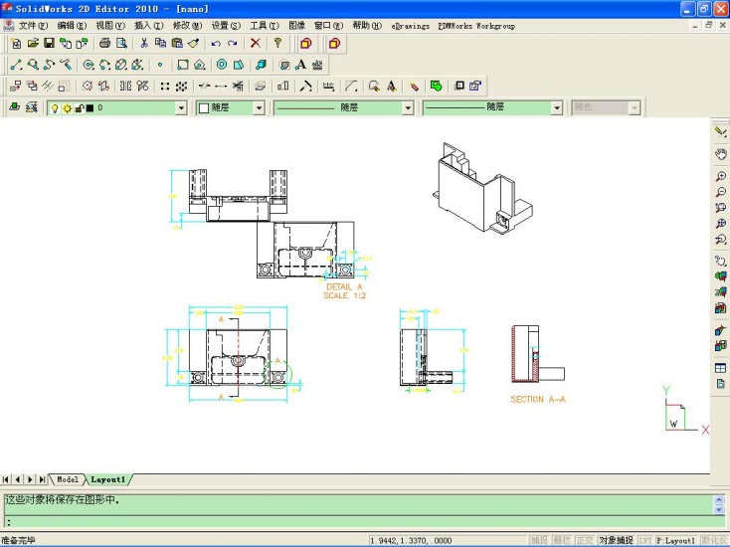This screenshot has width=730, height=547.
Task: Click the Hatch fill tool icon
Action: point(284,65)
